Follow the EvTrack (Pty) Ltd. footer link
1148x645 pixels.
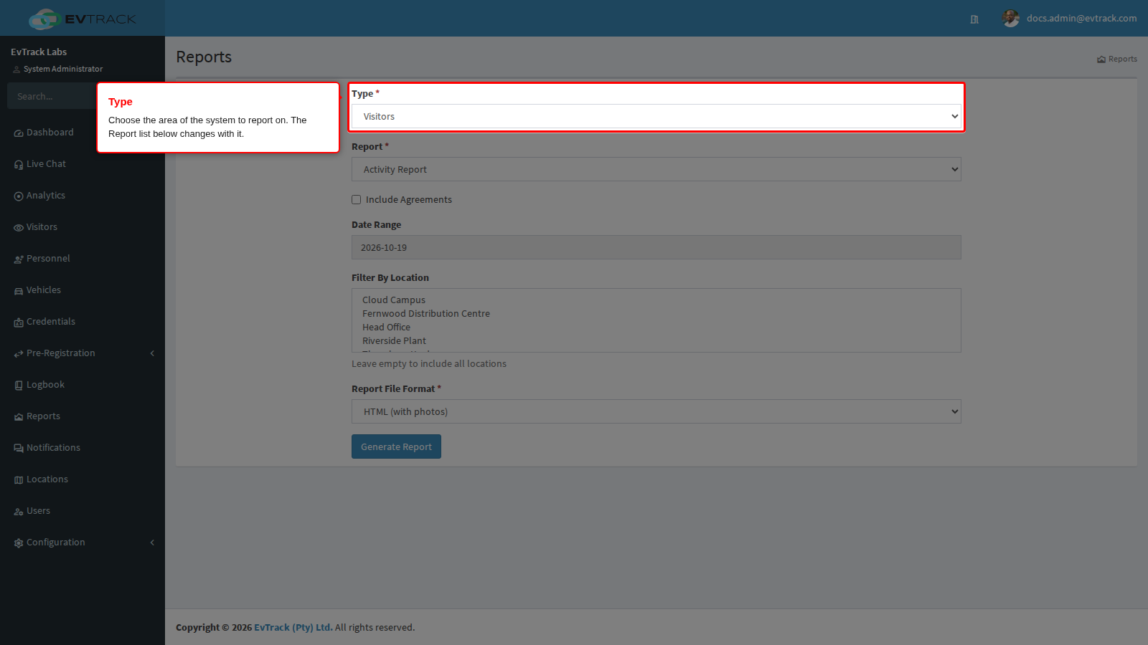(293, 627)
